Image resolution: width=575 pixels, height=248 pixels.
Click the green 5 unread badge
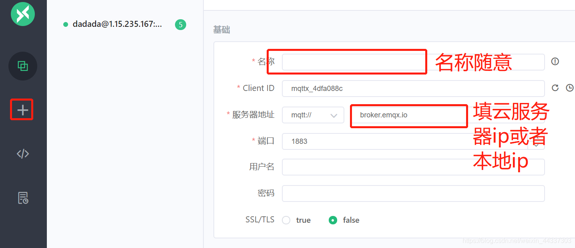click(x=181, y=25)
